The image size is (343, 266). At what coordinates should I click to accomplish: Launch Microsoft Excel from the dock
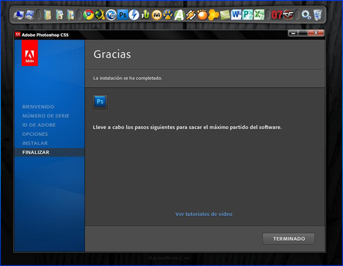pos(259,15)
